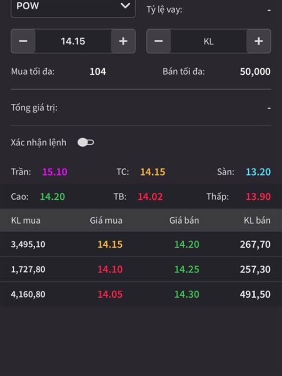
Task: Pick the reference price TC 14.15
Action: [x=153, y=172]
